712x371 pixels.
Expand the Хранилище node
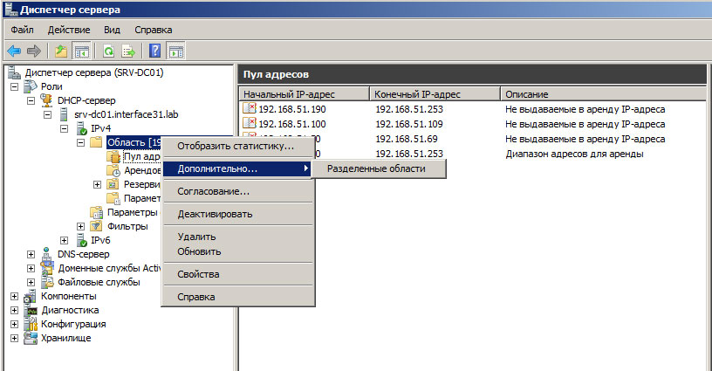15,338
